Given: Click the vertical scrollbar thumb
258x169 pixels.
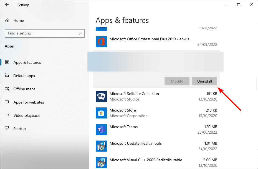Looking at the screenshot, I should [257, 83].
